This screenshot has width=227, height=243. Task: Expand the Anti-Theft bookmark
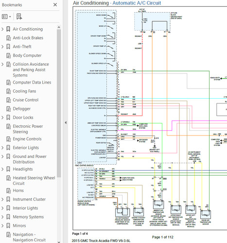[2, 47]
